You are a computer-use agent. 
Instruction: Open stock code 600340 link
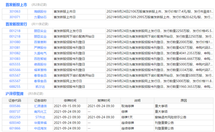[x=15, y=123]
